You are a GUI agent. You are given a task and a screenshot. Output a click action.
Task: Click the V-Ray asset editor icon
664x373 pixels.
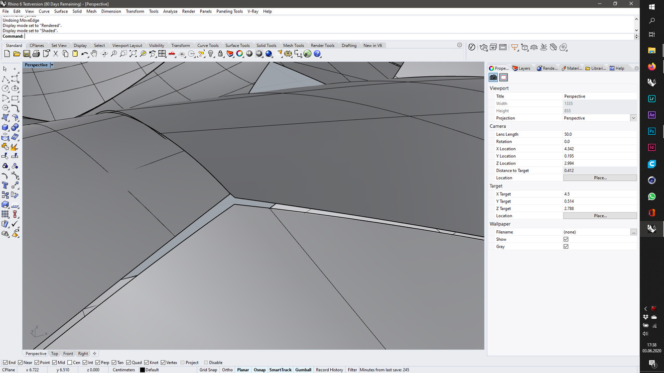(472, 47)
